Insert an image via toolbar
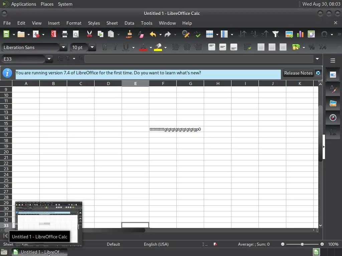Screen dimensions: 342x256 (x=289, y=34)
